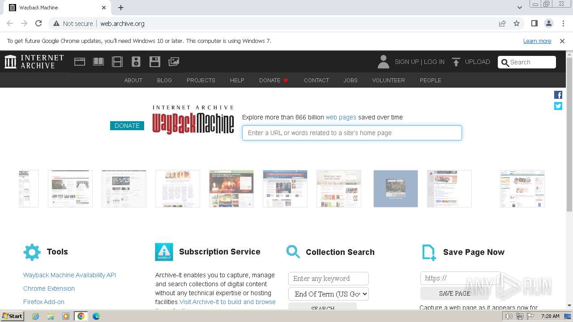Image resolution: width=573 pixels, height=322 pixels.
Task: Open the VOLUNTEER menu item
Action: pos(389,80)
